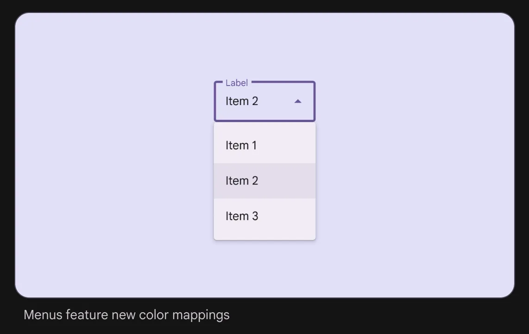This screenshot has width=529, height=334.
Task: Click blank space right of "Item 3" text
Action: coord(287,216)
